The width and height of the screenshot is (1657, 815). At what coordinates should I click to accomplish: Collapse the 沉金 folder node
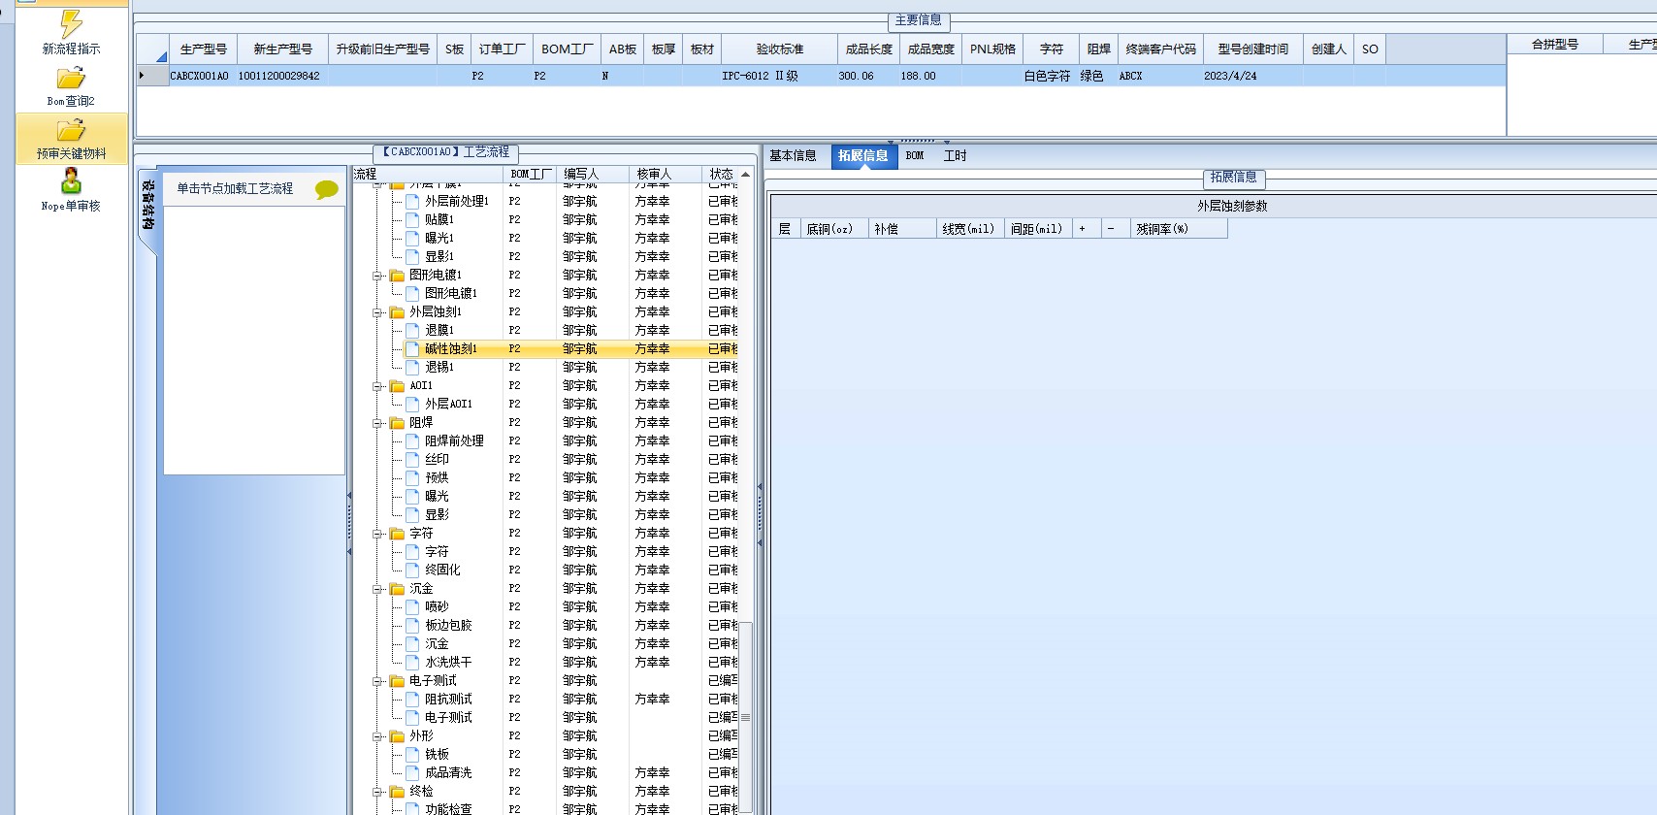click(377, 589)
